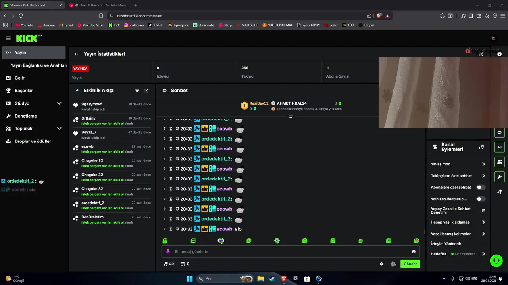
Task: Open the green support headset button
Action: pyautogui.click(x=496, y=260)
